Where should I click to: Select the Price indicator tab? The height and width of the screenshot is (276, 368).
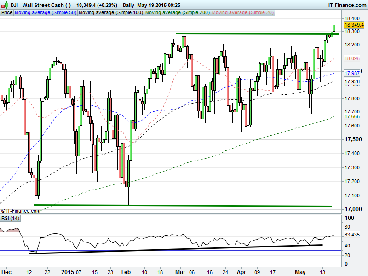[7, 13]
